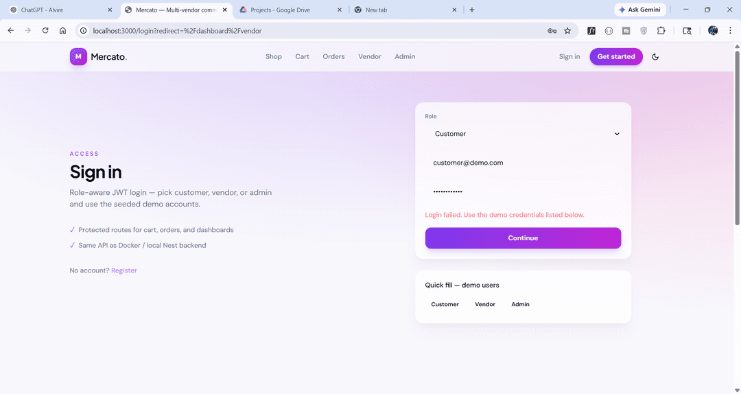
Task: Click the Sign in heading
Action: (95, 172)
